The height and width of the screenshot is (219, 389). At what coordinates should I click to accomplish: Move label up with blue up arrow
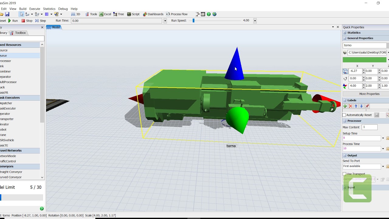356,106
